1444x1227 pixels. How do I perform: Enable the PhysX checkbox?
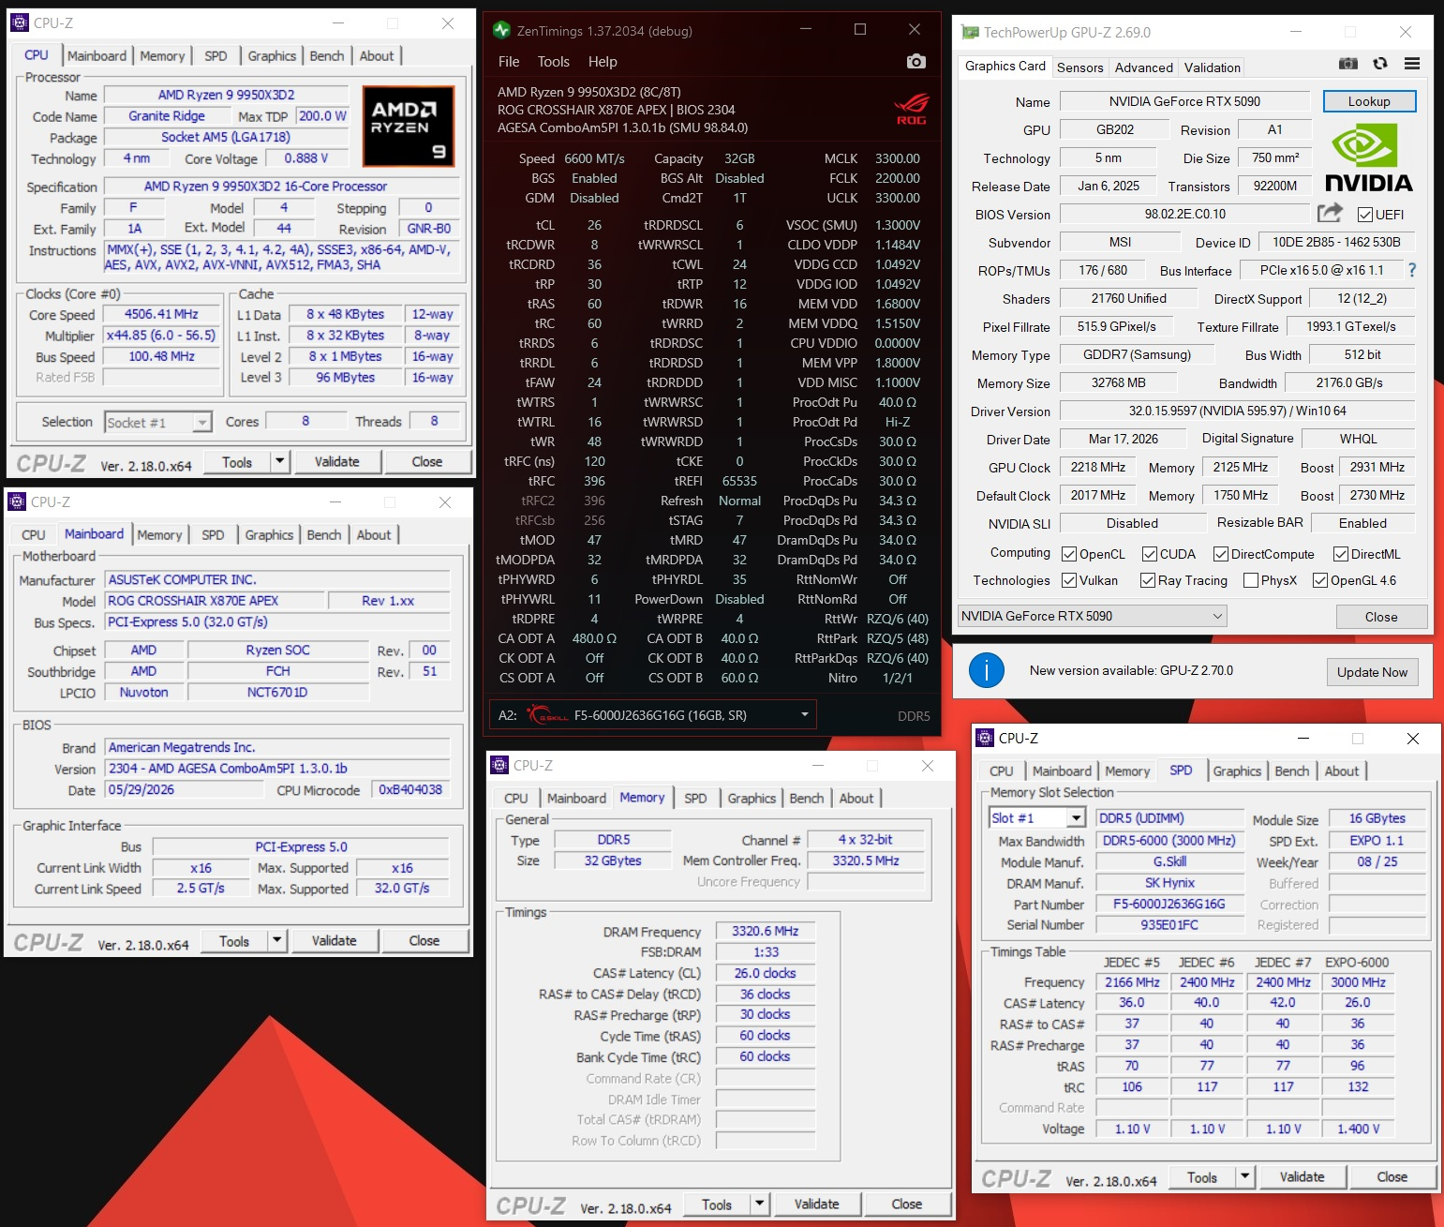point(1251,580)
